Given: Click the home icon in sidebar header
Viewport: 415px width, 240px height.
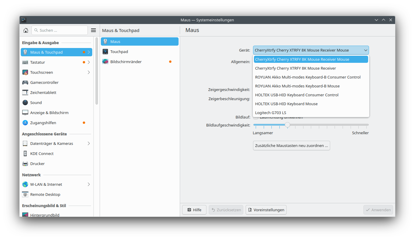Looking at the screenshot, I should tap(26, 30).
